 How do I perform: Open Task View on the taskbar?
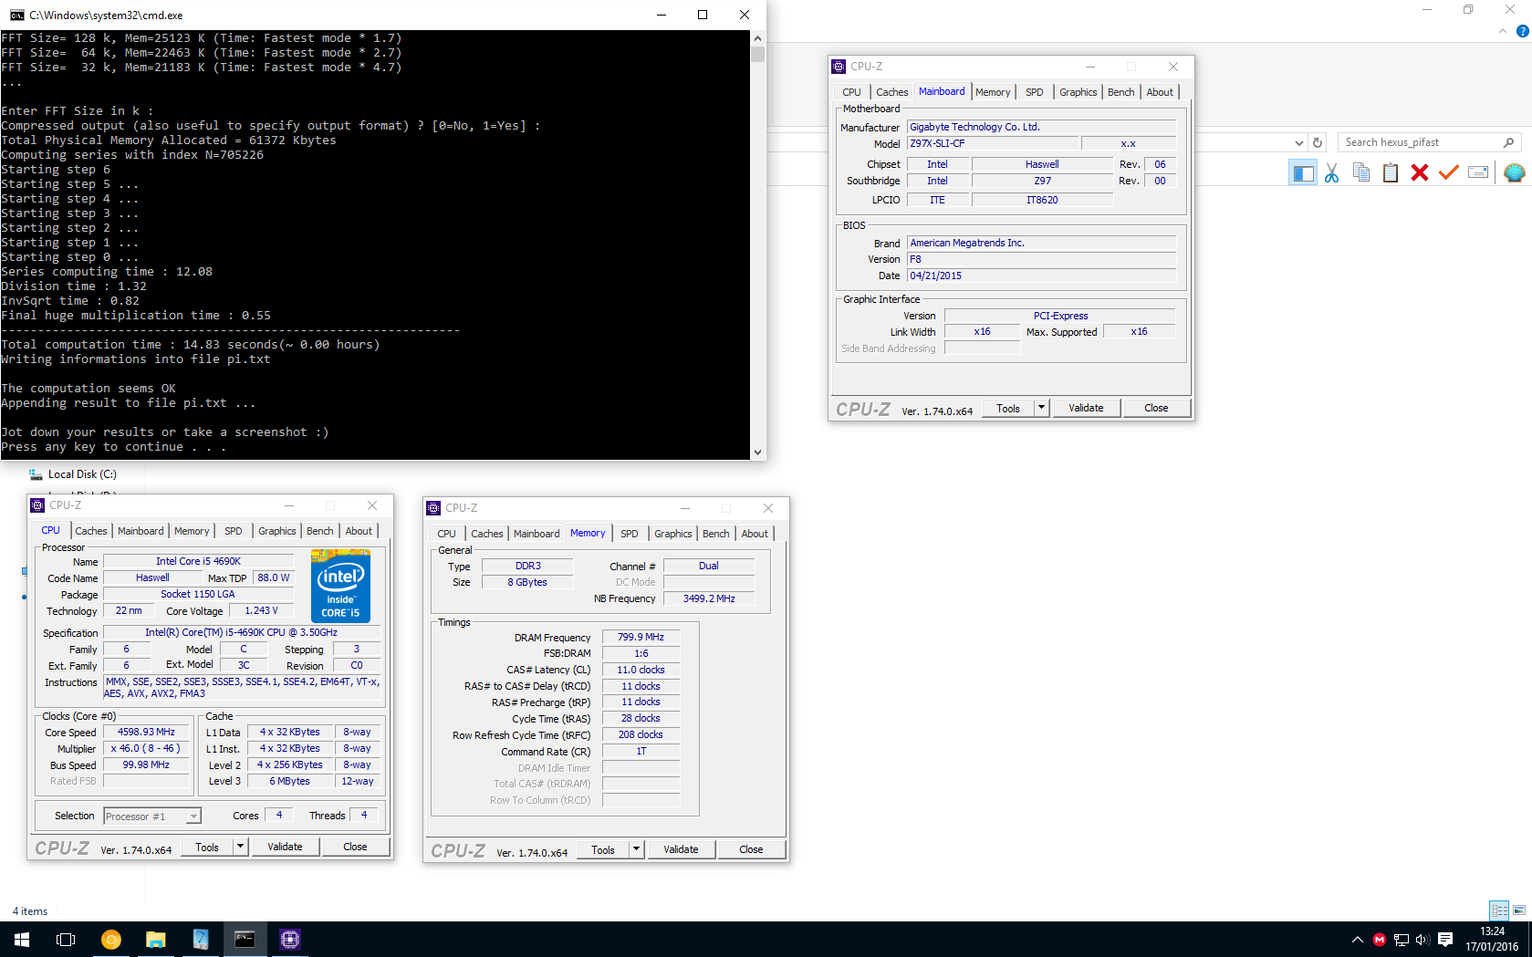click(x=66, y=939)
